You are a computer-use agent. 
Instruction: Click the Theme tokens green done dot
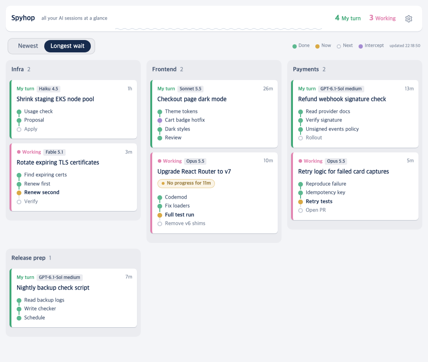[x=160, y=112]
